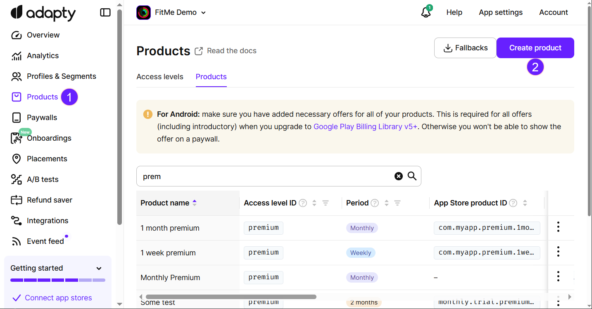Switch to the Access levels tab
The image size is (592, 309).
[160, 77]
